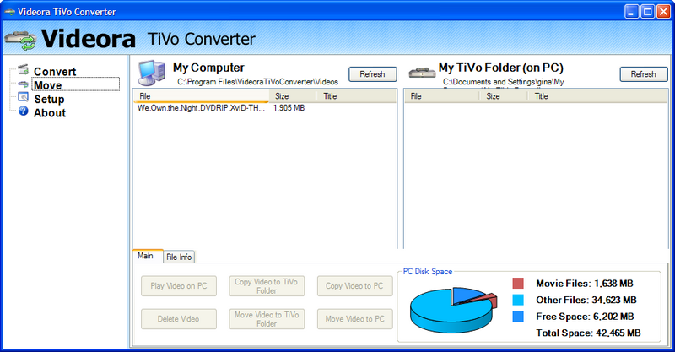This screenshot has height=352, width=675.
Task: Click Copy Video to PC button
Action: pos(354,286)
